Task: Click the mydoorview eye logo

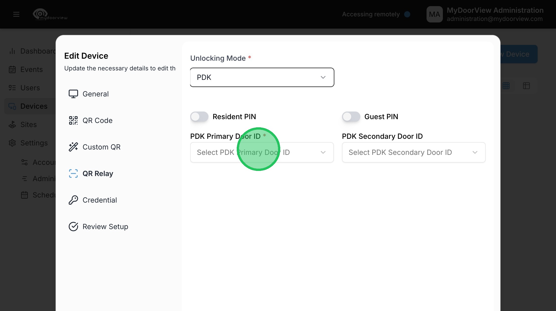Action: coord(40,14)
